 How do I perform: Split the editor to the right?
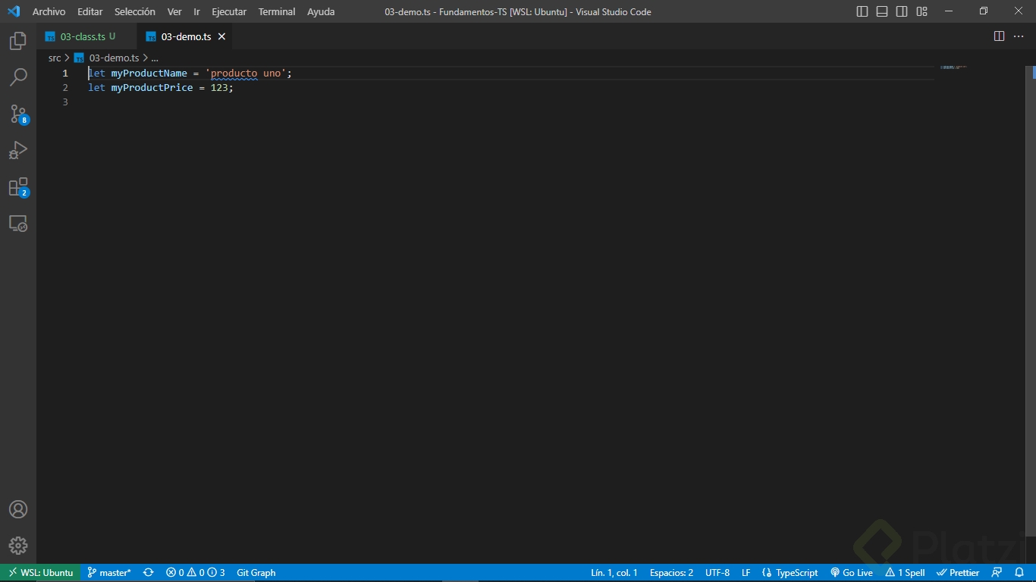coord(999,36)
